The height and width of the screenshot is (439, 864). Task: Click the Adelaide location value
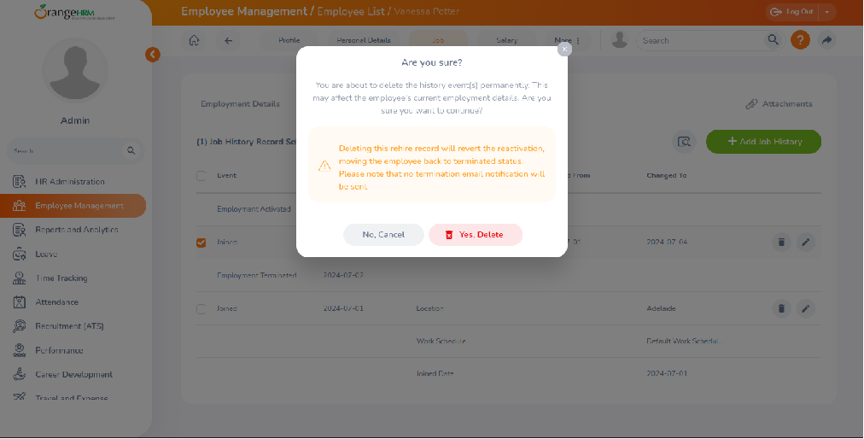click(x=661, y=308)
